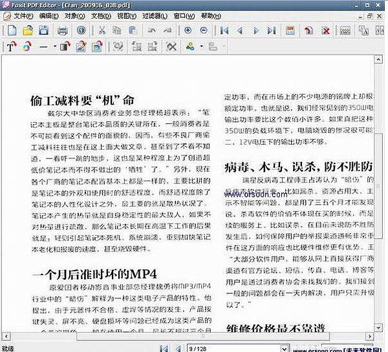Click the horizontal scrollbar thumb

point(203,336)
